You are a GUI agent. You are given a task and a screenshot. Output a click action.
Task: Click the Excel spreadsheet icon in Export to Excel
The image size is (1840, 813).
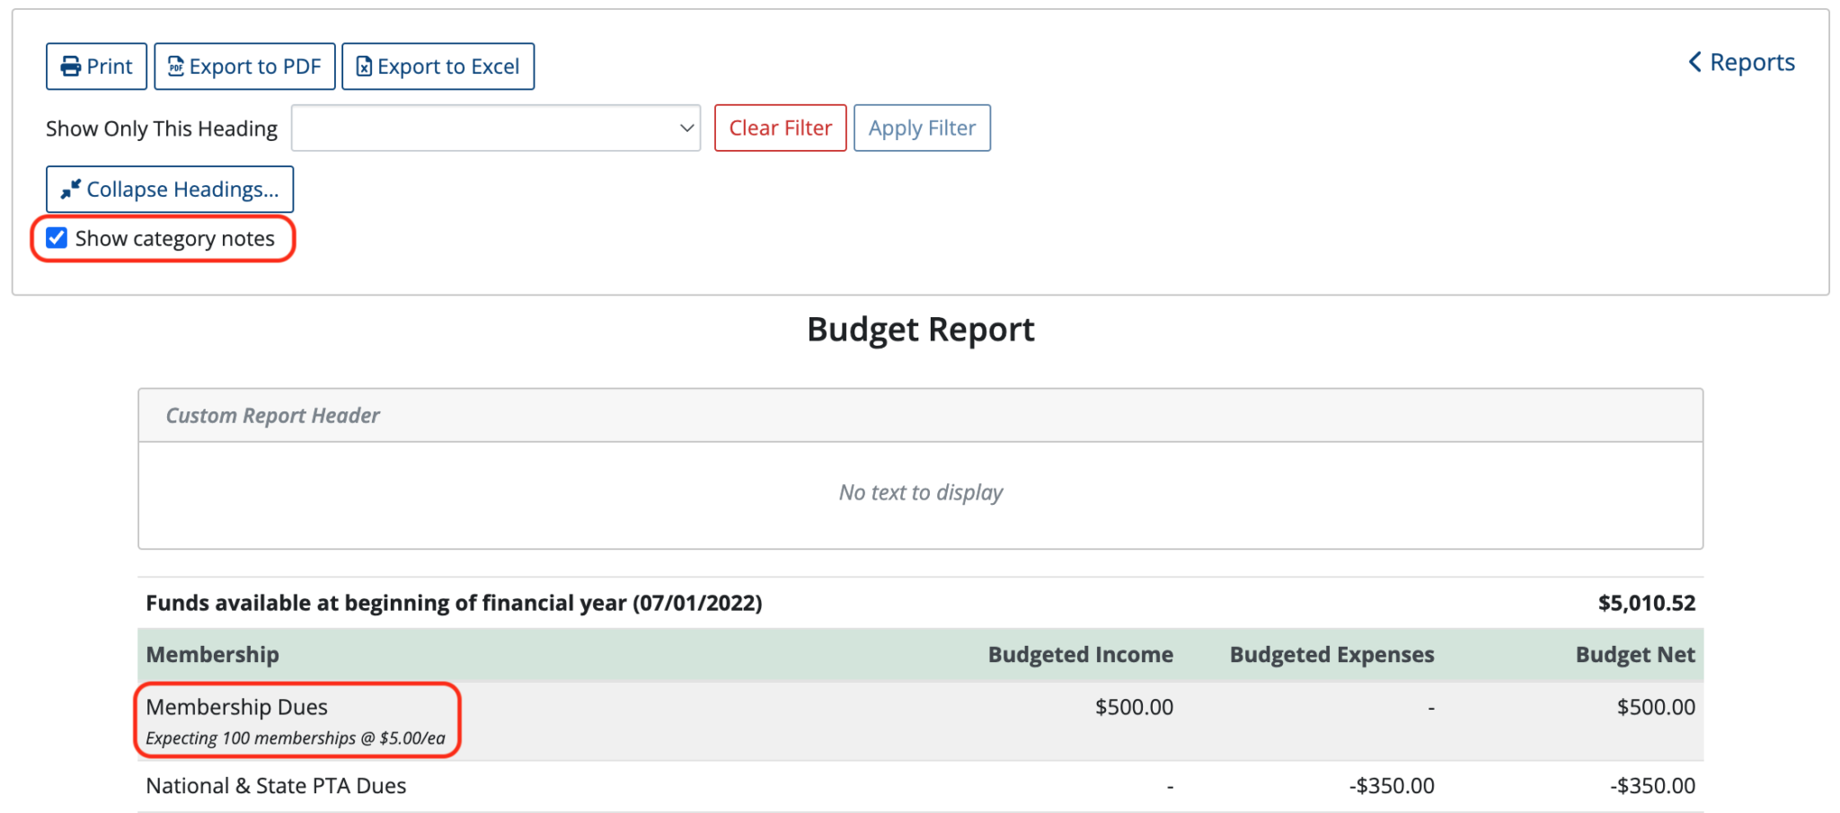(363, 66)
